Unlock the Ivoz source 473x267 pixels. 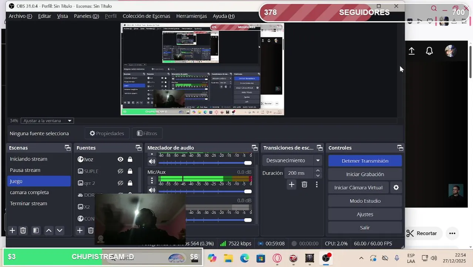130,159
